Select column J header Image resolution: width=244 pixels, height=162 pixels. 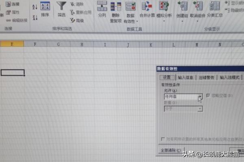click(128, 45)
